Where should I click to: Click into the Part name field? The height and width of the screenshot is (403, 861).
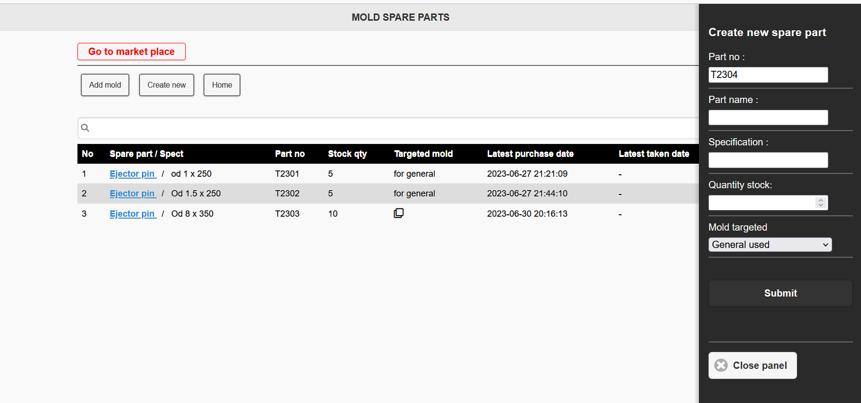(x=768, y=117)
